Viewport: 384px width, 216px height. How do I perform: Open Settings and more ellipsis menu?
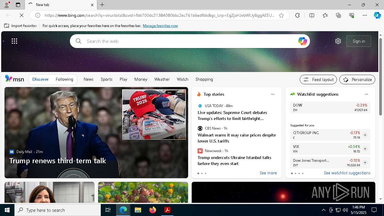click(x=365, y=15)
